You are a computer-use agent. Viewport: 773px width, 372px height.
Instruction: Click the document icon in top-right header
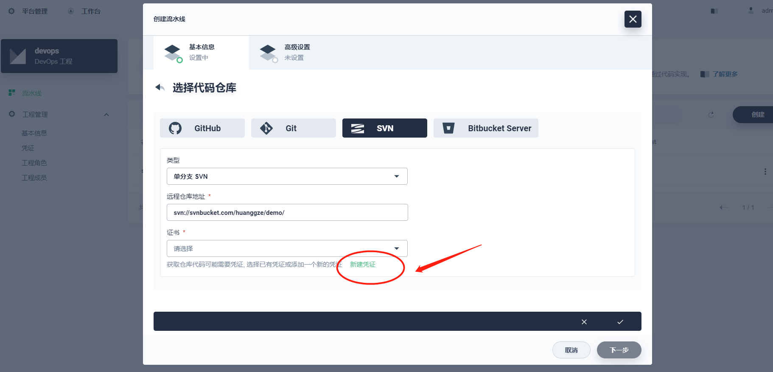pos(714,11)
